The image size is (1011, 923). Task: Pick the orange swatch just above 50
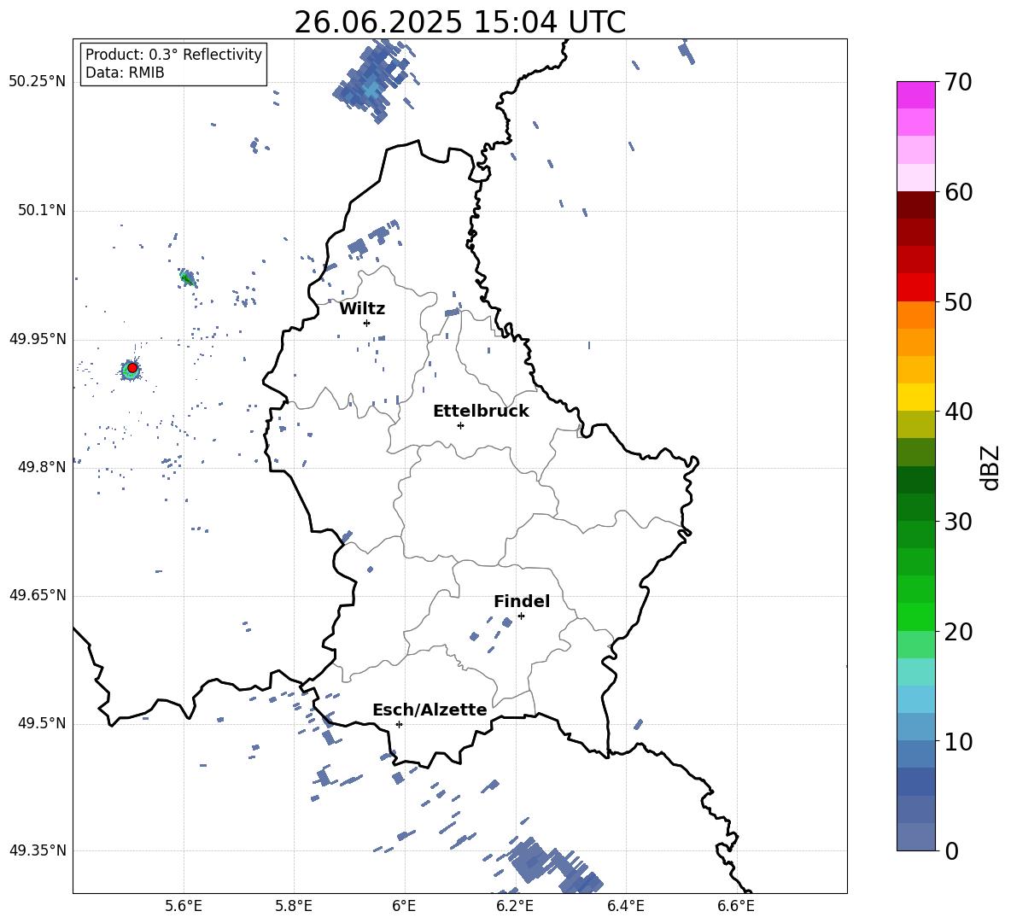coord(915,315)
